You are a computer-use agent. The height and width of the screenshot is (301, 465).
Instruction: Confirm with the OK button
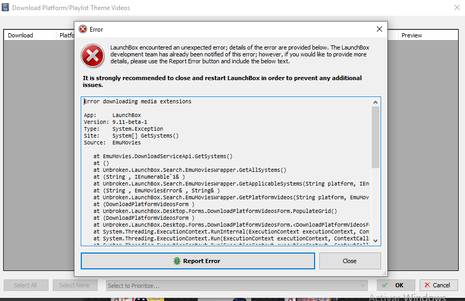(x=396, y=285)
